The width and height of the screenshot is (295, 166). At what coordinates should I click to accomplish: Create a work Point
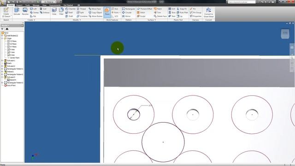click(115, 12)
